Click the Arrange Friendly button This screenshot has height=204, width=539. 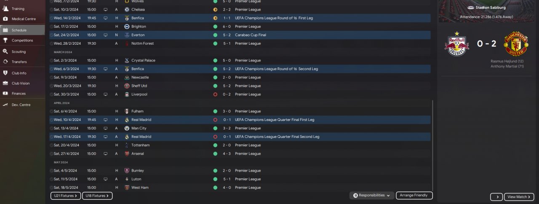414,196
